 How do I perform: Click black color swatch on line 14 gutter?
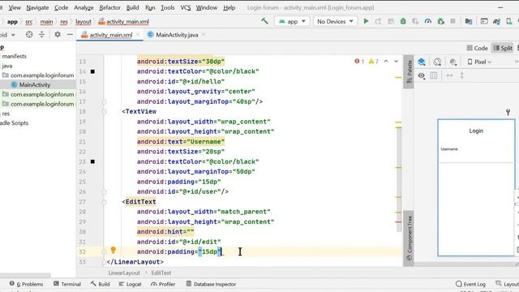tap(92, 71)
